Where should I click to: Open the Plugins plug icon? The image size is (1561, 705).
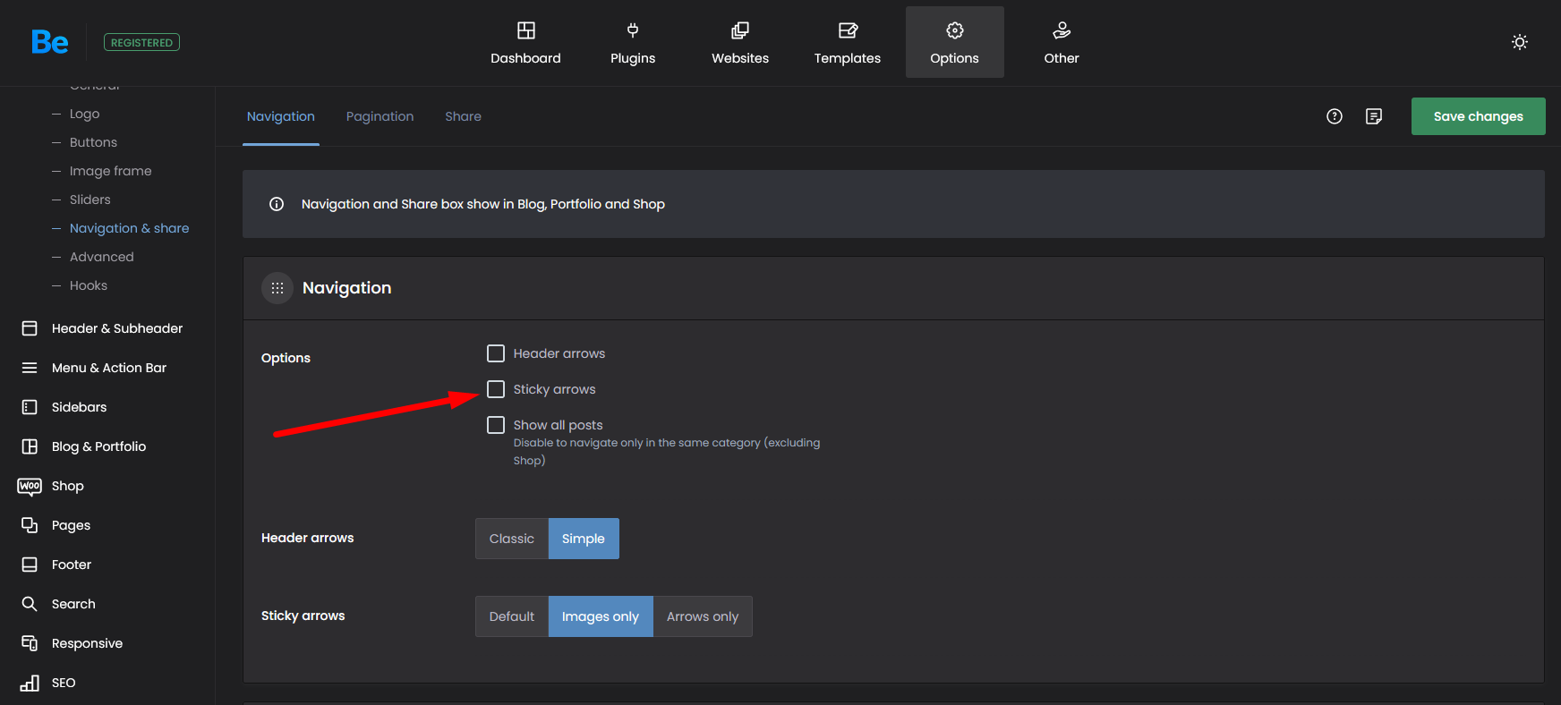[633, 30]
